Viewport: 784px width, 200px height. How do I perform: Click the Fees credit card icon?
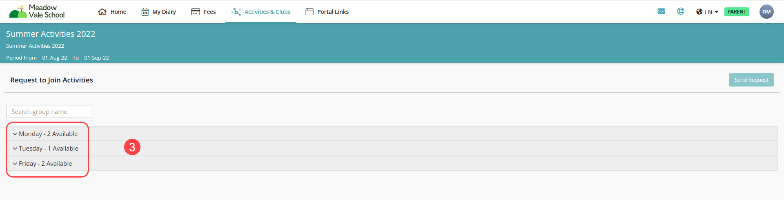(196, 12)
